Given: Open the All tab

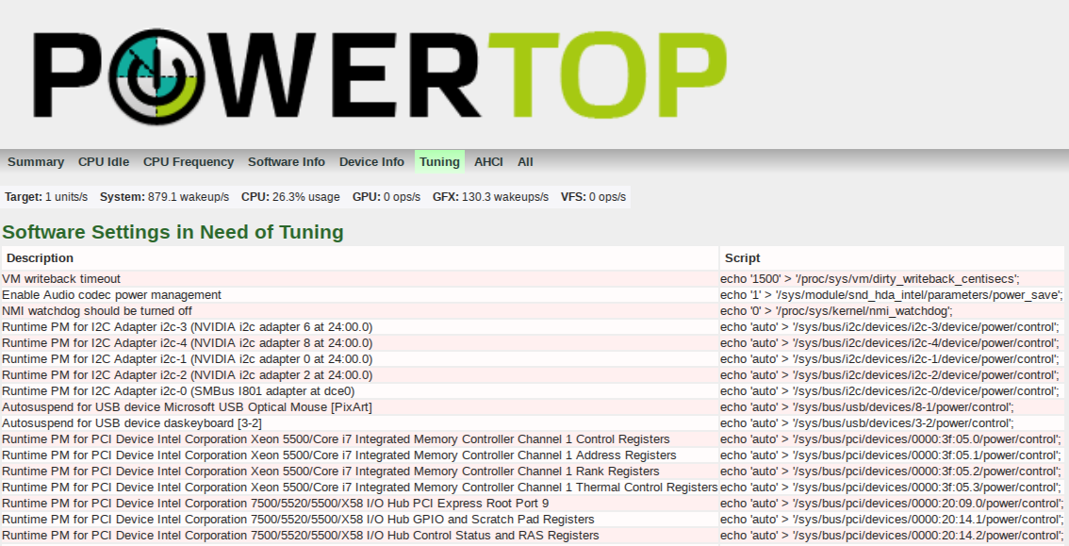Looking at the screenshot, I should pos(525,161).
